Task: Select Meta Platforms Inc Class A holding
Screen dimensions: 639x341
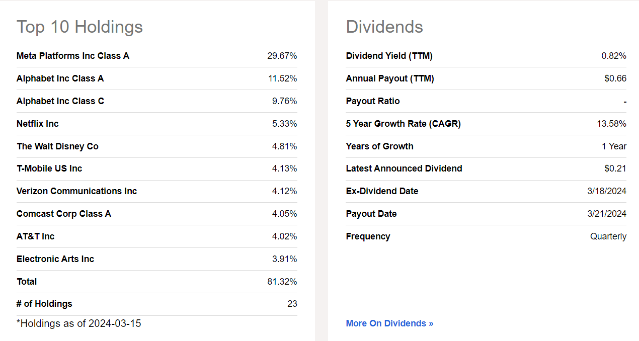Action: click(x=73, y=56)
